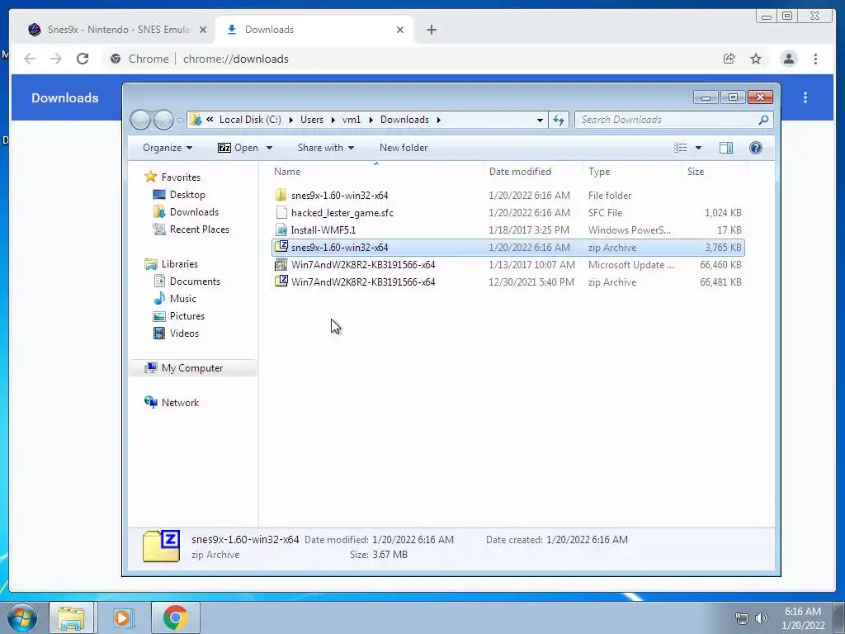
Task: Click the Explorer back navigation button
Action: [x=140, y=120]
